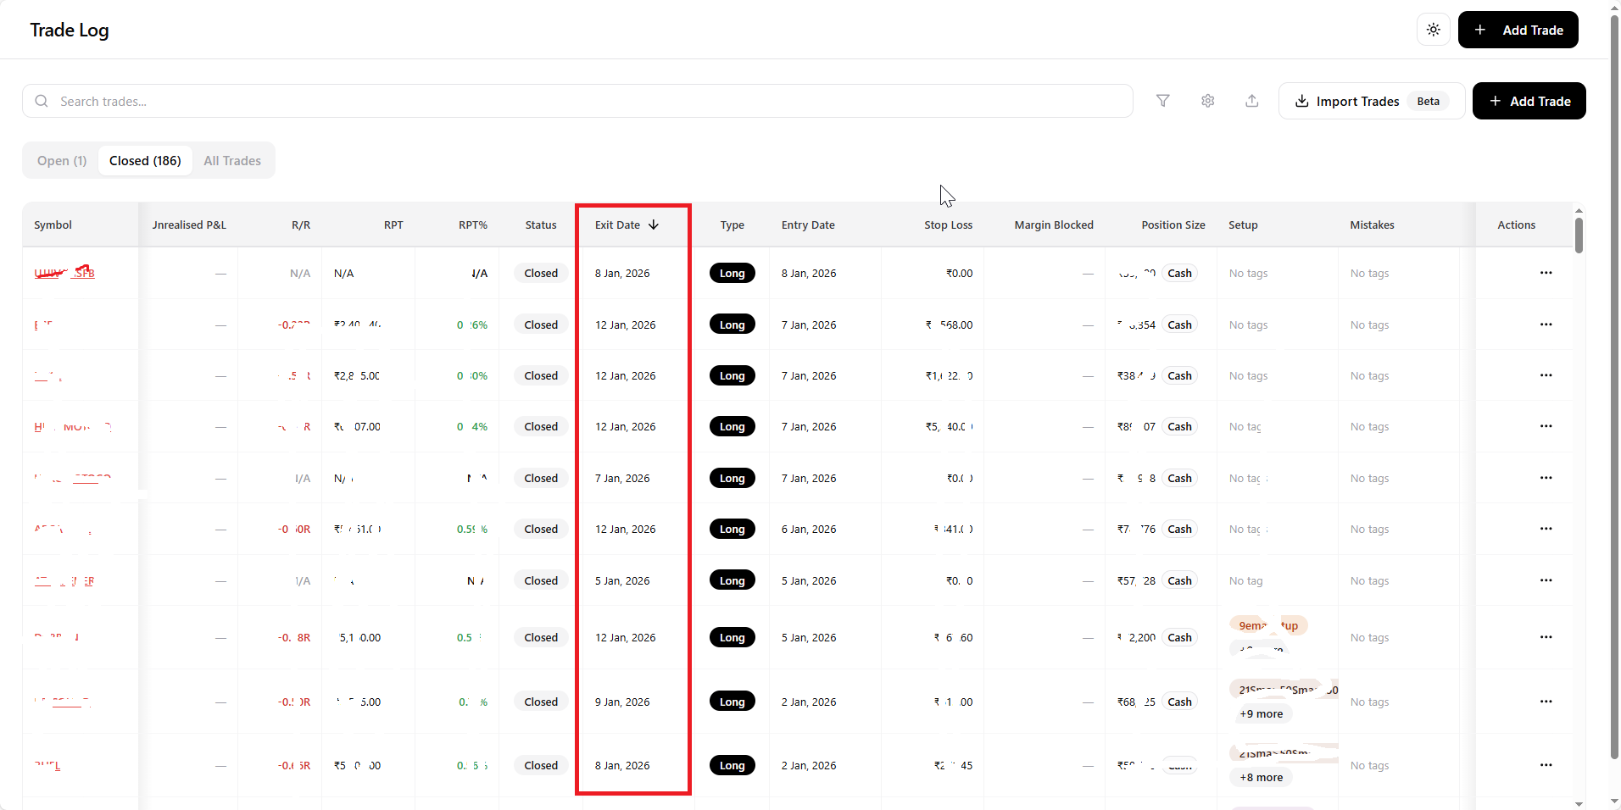Open actions menu for trade exited 7 Jan, 2026
1621x810 pixels.
pyautogui.click(x=1546, y=478)
